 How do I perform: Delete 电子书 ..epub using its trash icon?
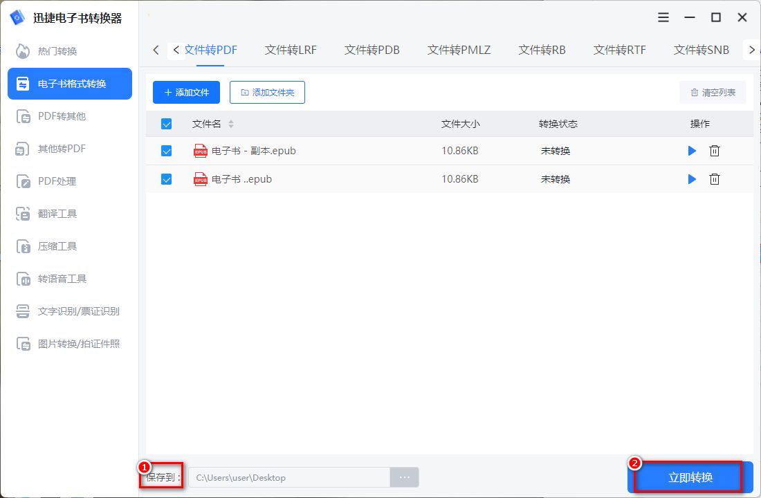[715, 178]
